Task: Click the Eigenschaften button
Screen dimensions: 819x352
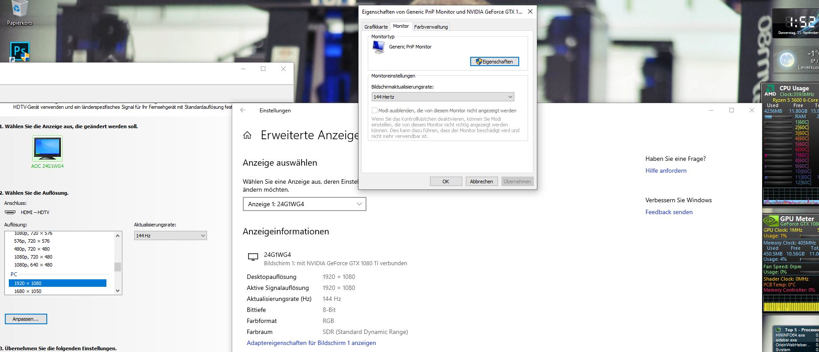Action: point(494,62)
